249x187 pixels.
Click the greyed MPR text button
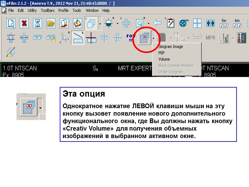click(x=211, y=38)
